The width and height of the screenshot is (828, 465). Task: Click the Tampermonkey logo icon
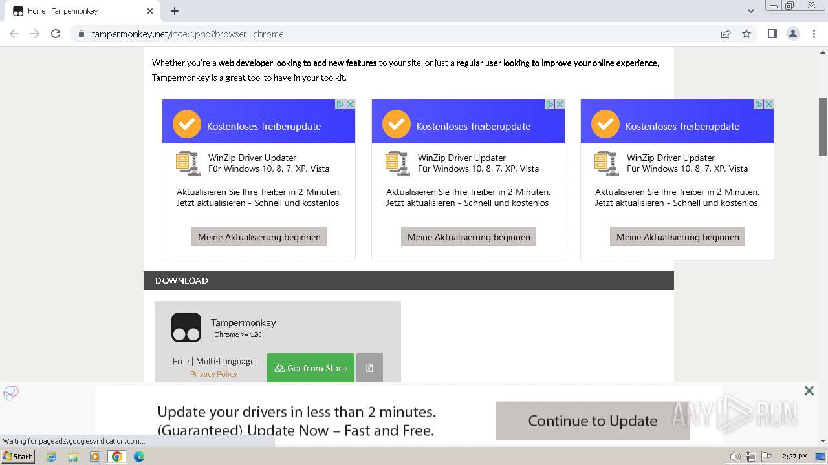click(x=186, y=327)
